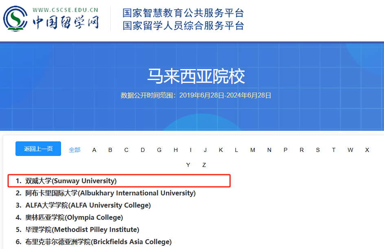Filter schools by letter A
The image size is (384, 249).
(94, 149)
